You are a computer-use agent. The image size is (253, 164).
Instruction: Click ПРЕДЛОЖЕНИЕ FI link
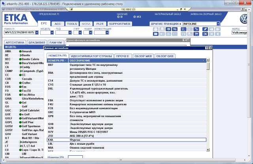(x=49, y=14)
